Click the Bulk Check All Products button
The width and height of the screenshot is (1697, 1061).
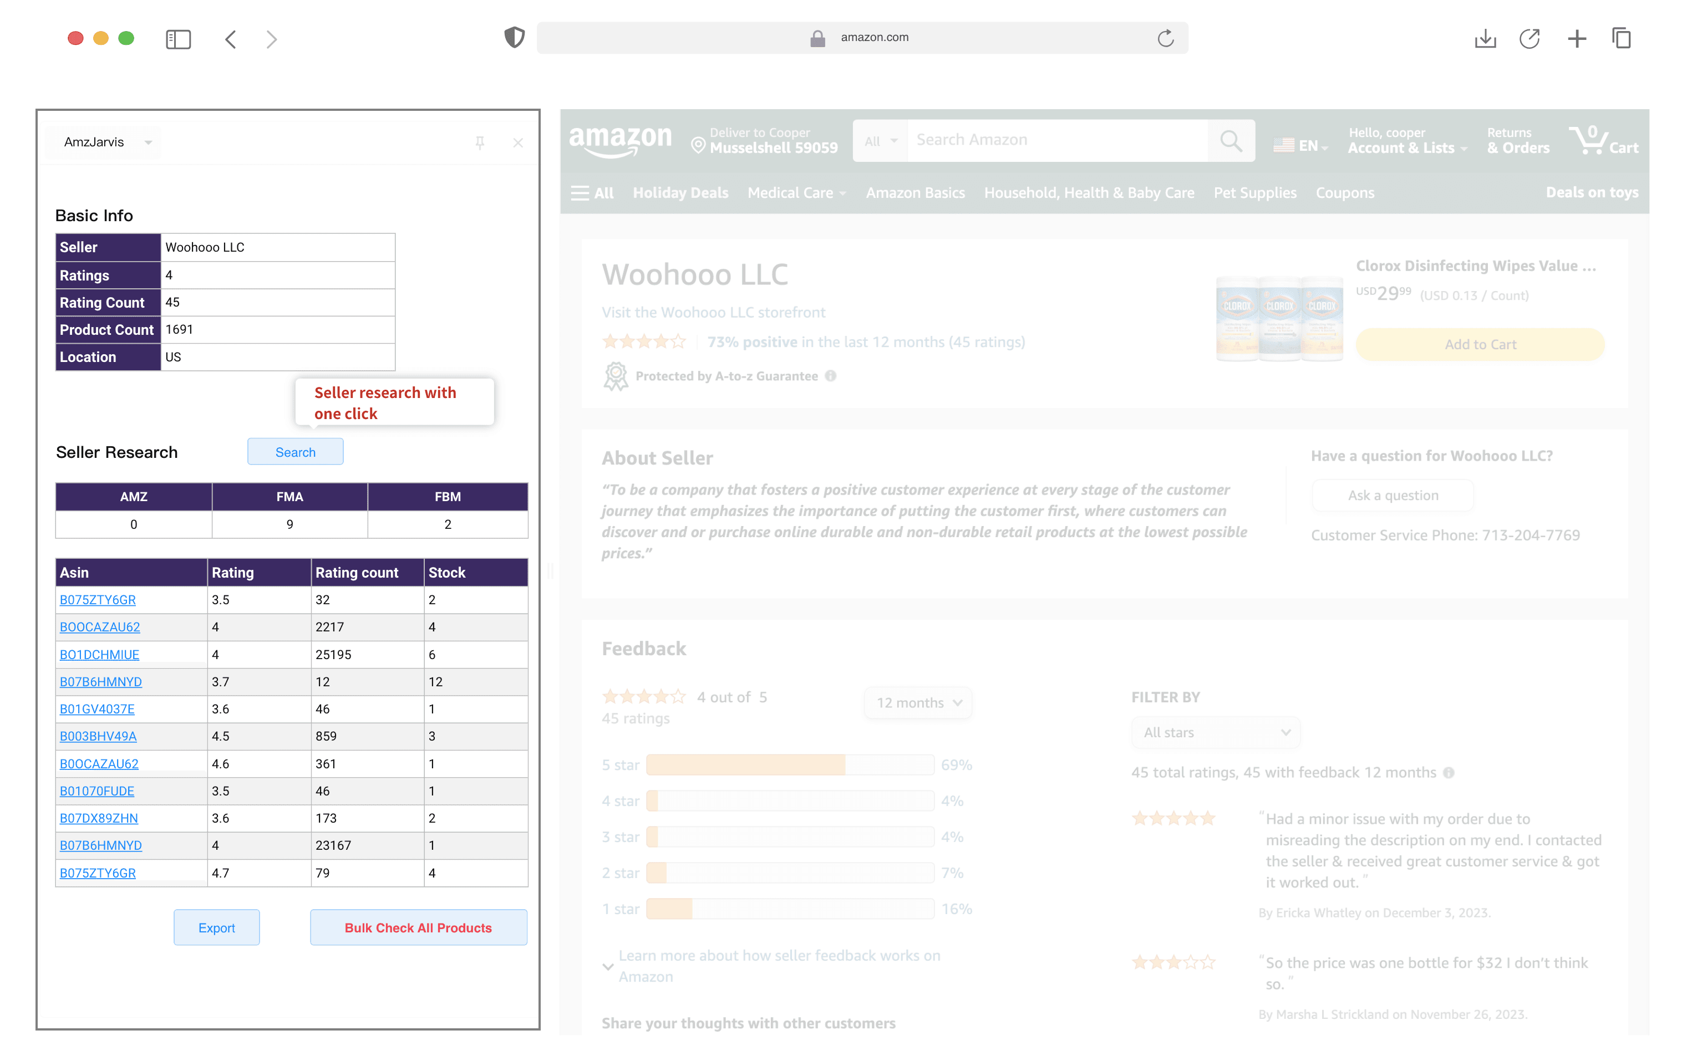[416, 926]
